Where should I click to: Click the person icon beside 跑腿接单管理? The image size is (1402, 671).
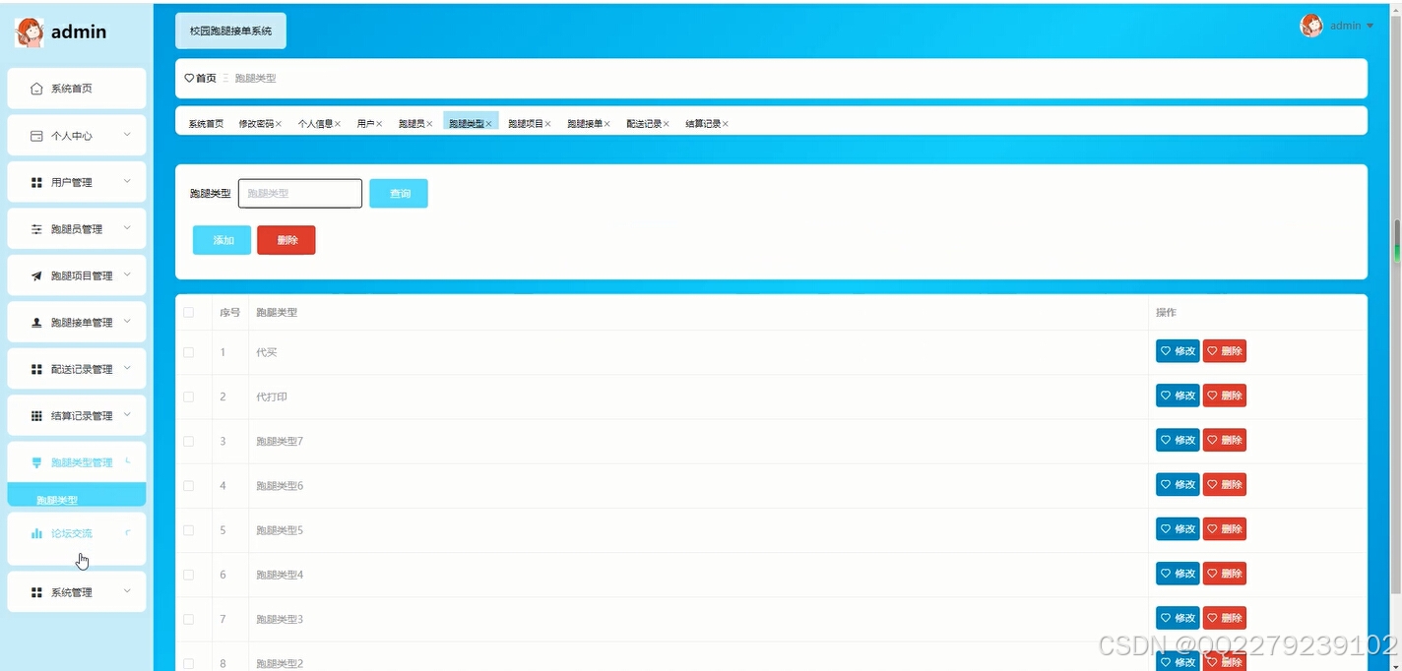37,322
